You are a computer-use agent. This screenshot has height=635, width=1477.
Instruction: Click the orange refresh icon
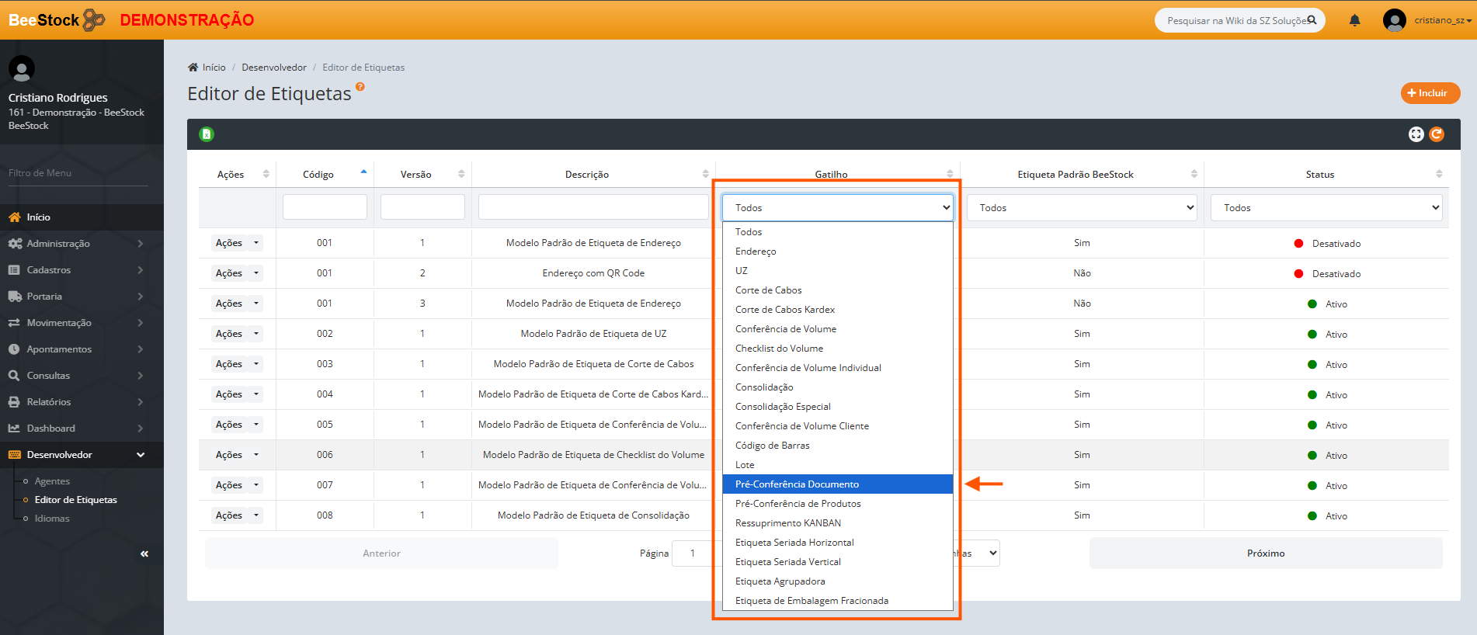tap(1437, 134)
